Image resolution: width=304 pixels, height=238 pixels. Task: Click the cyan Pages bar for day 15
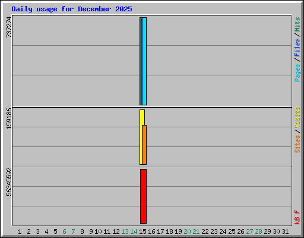[x=144, y=61]
